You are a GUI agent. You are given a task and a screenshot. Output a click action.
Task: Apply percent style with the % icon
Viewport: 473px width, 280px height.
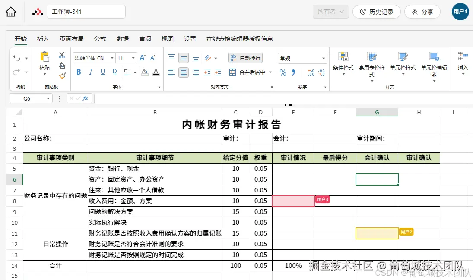point(283,73)
